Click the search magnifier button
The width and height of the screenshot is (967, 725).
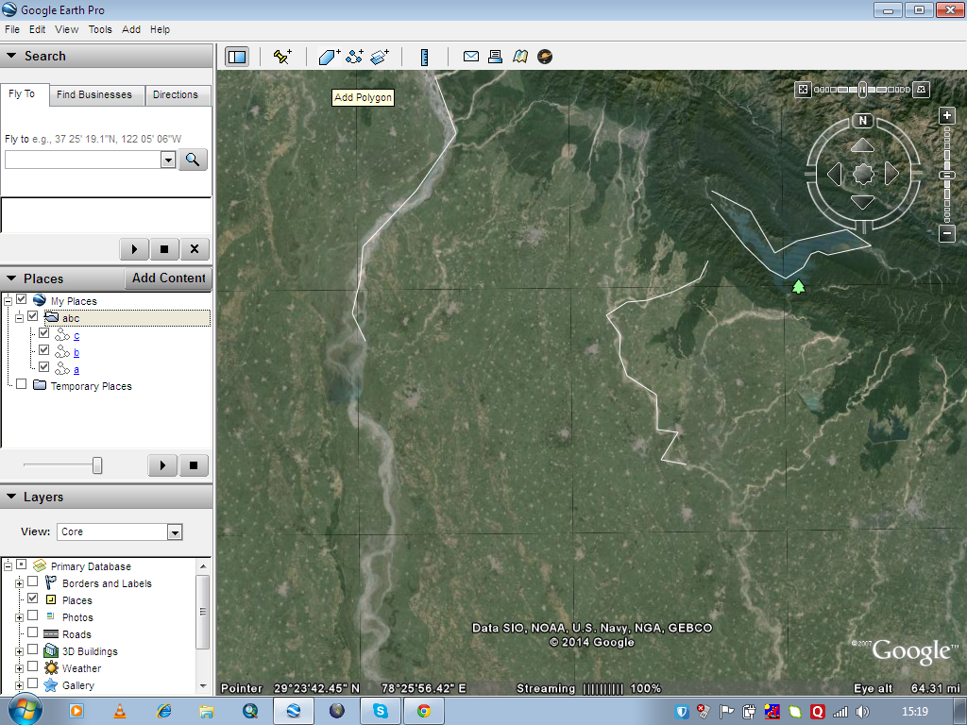pyautogui.click(x=192, y=160)
